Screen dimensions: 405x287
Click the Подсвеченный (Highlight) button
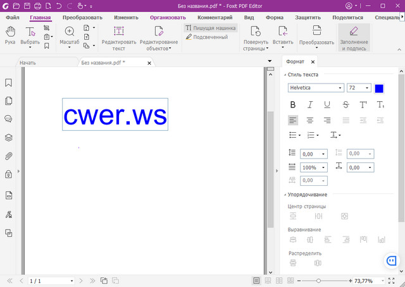(207, 37)
